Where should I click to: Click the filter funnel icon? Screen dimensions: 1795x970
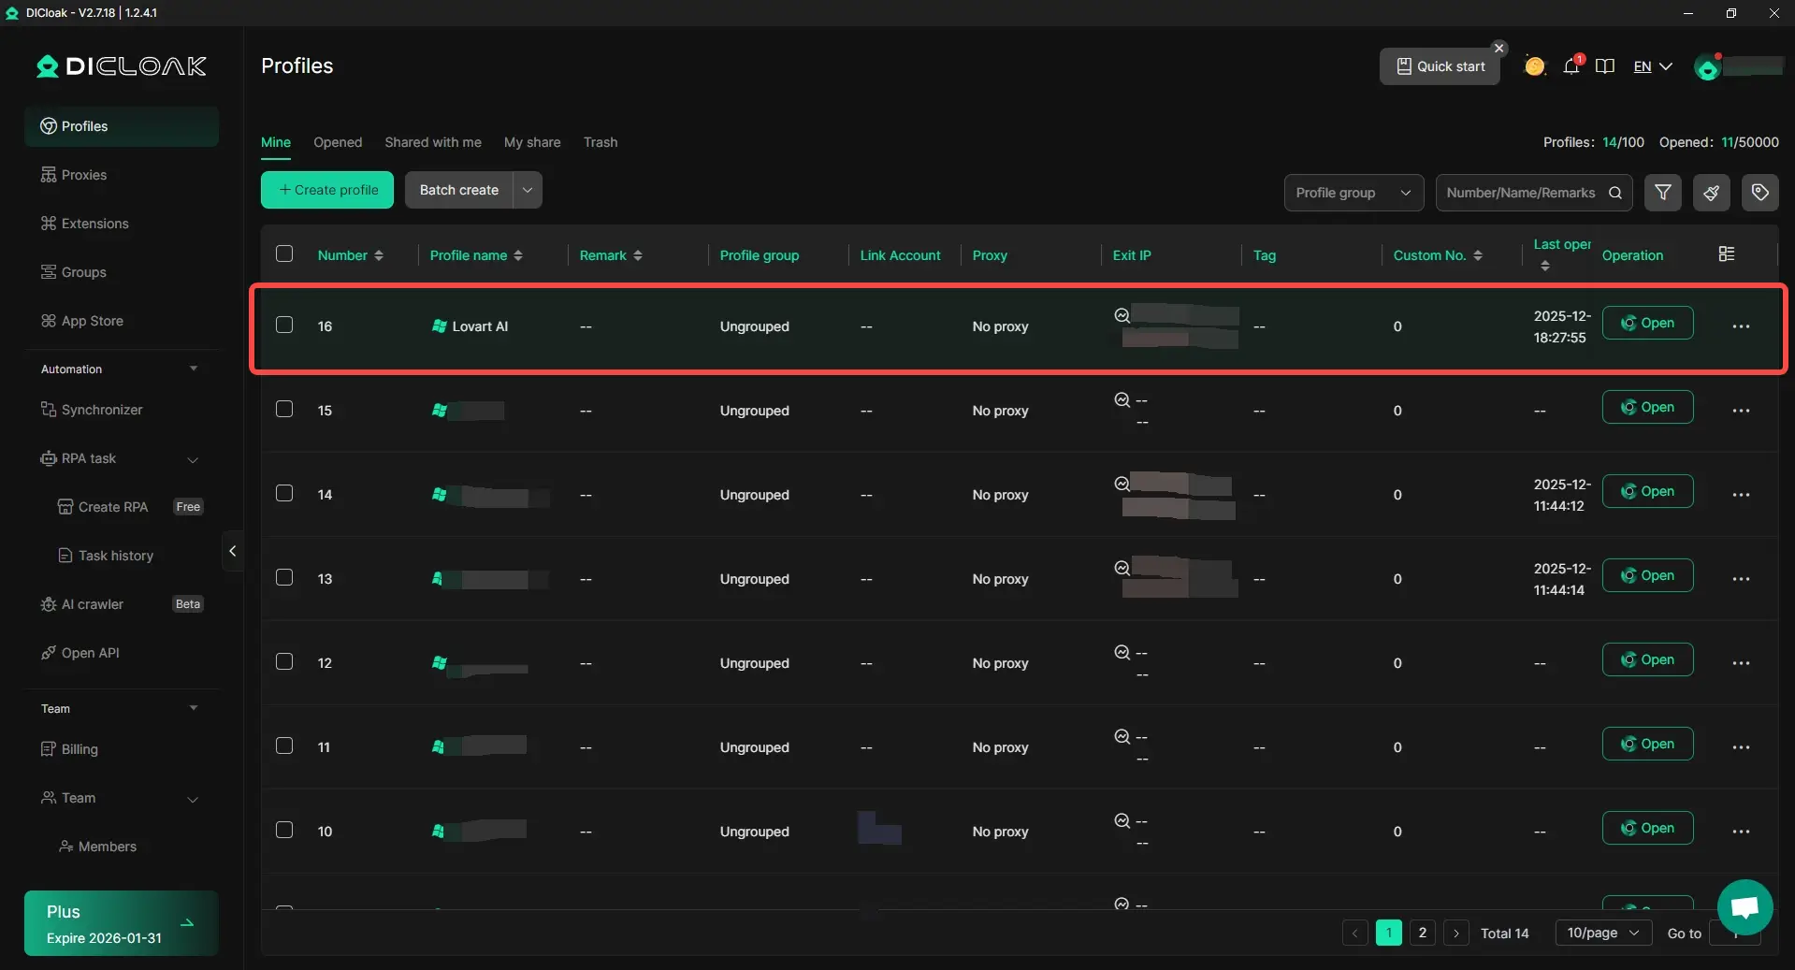(1662, 193)
